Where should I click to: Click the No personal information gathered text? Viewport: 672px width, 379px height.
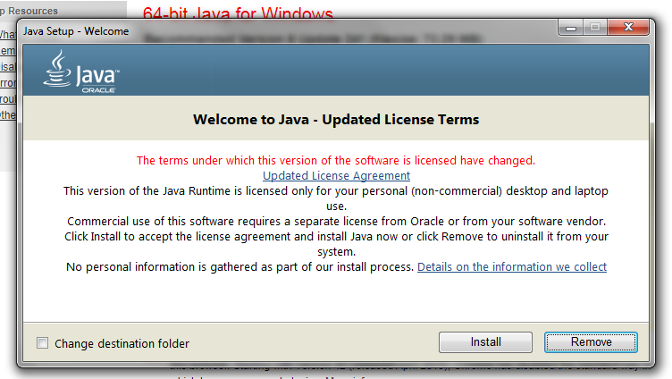(x=239, y=267)
